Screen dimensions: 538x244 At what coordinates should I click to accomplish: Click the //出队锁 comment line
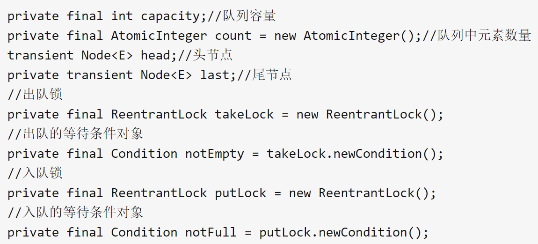click(x=35, y=95)
